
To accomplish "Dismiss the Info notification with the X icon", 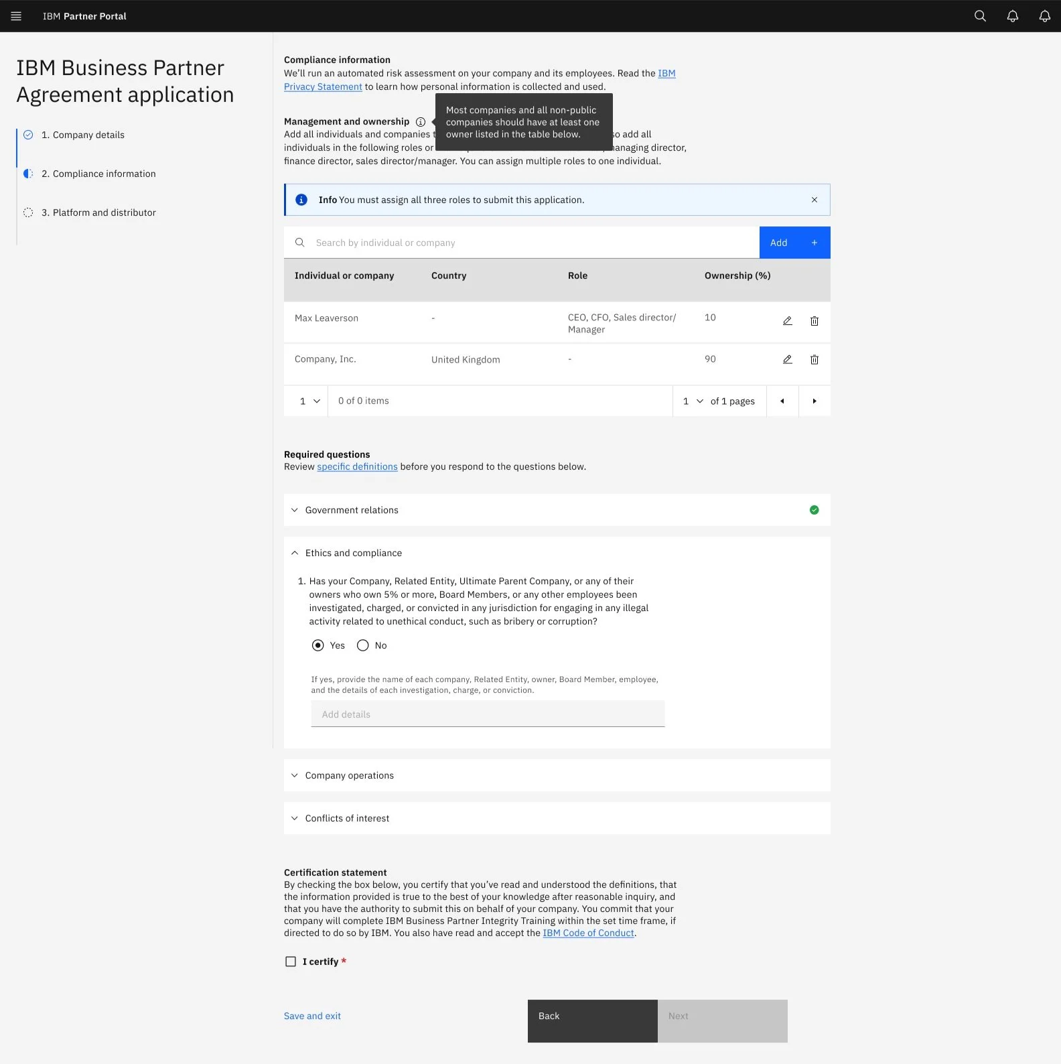I will 814,200.
